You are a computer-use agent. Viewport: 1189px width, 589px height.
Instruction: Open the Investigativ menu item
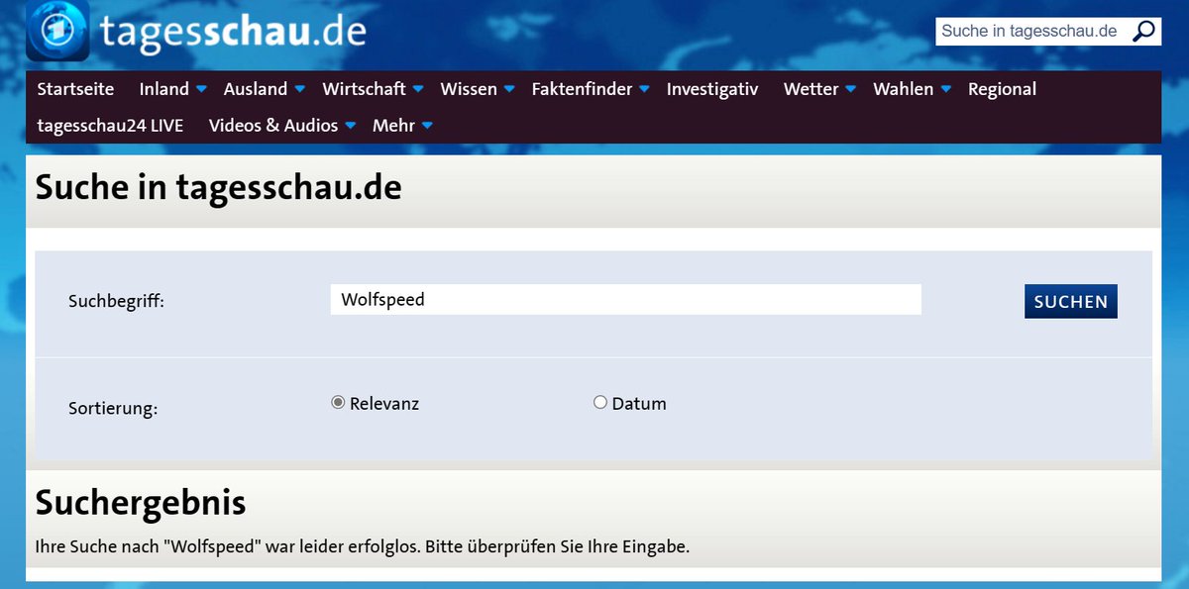point(712,89)
